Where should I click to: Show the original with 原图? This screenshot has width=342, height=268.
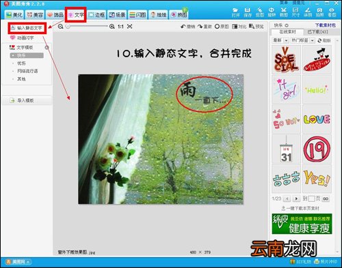coord(222,27)
